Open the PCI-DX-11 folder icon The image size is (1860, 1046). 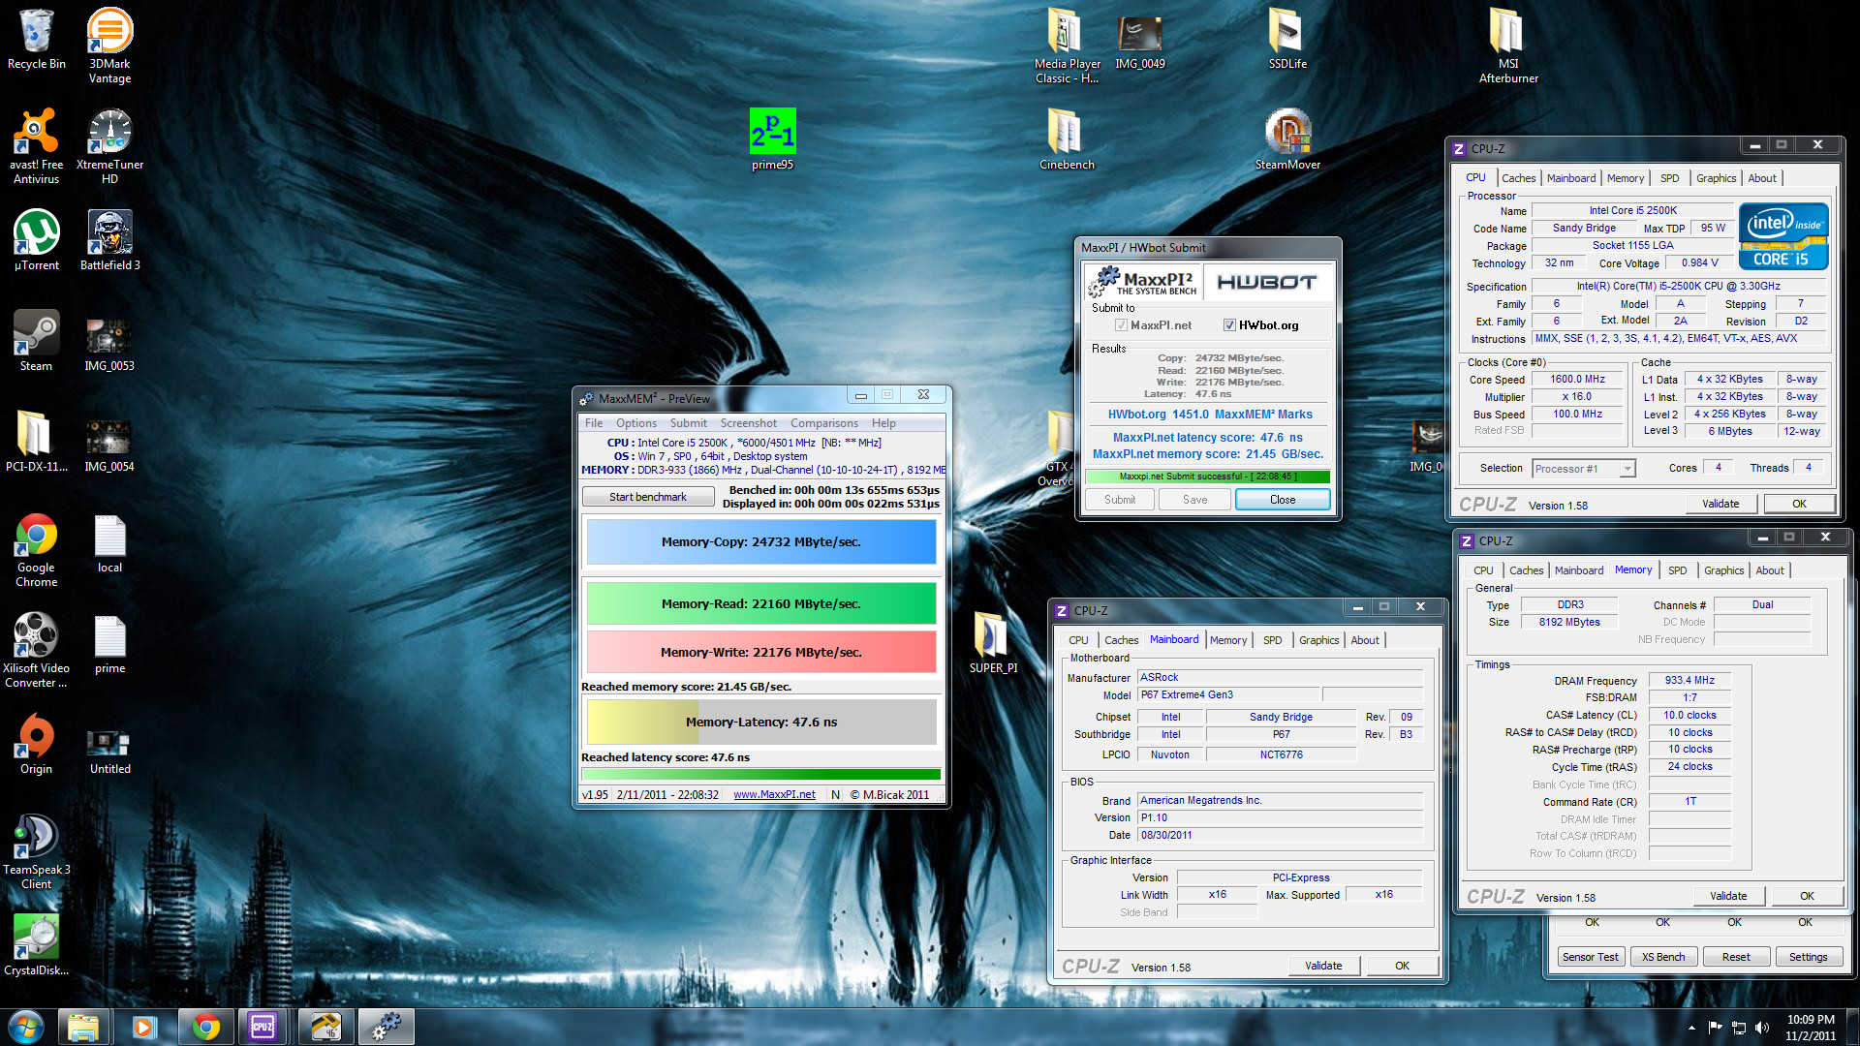point(36,441)
